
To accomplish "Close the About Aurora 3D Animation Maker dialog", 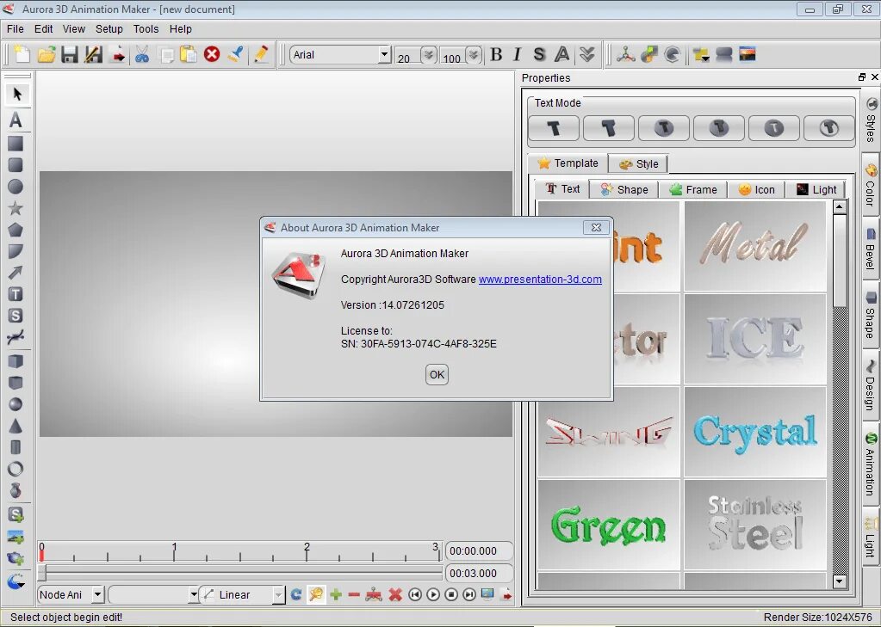I will [x=596, y=227].
